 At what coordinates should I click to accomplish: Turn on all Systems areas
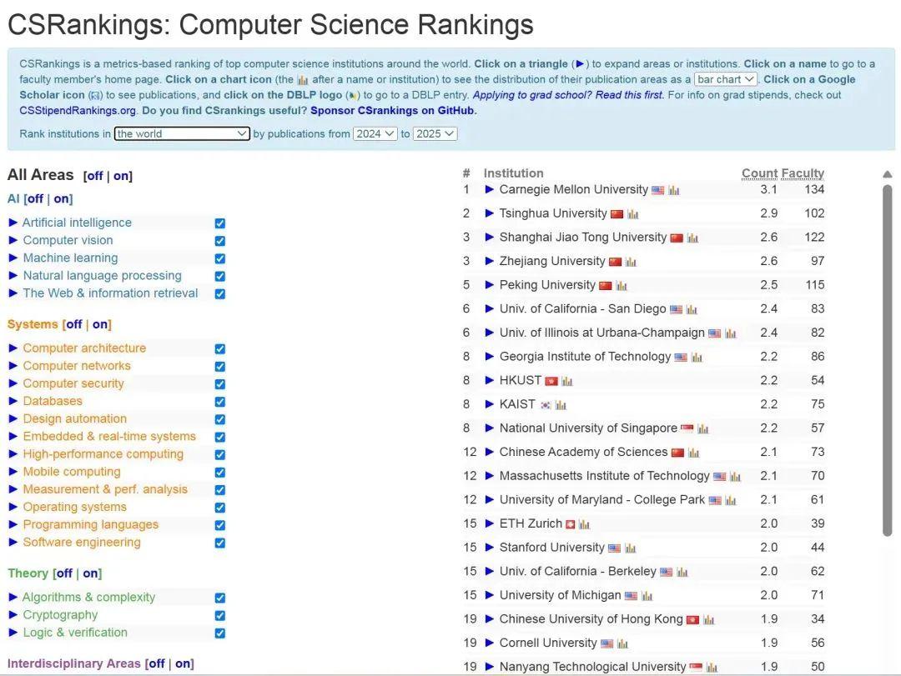[x=100, y=324]
